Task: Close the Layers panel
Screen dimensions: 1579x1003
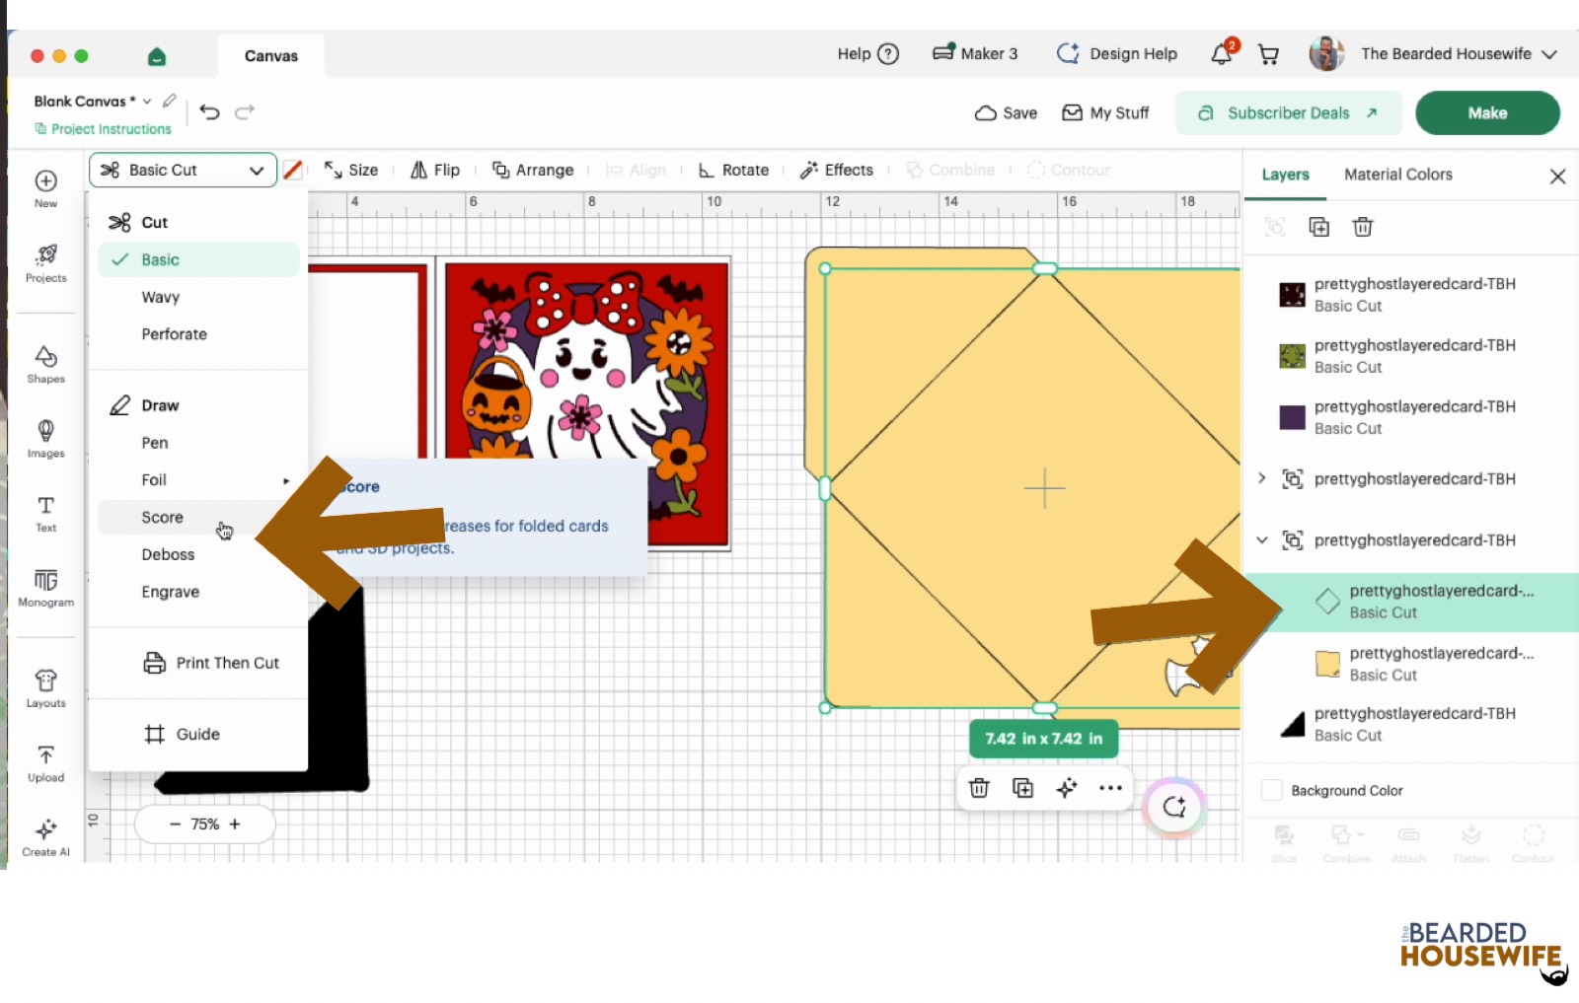Action: (x=1557, y=176)
